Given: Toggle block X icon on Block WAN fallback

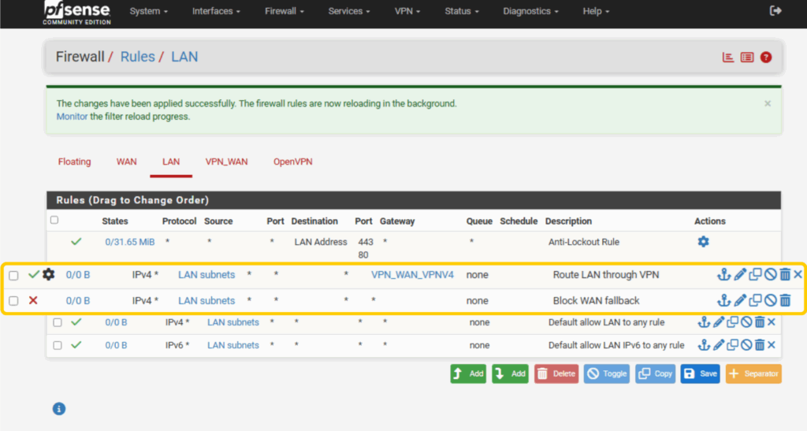Looking at the screenshot, I should coord(33,300).
